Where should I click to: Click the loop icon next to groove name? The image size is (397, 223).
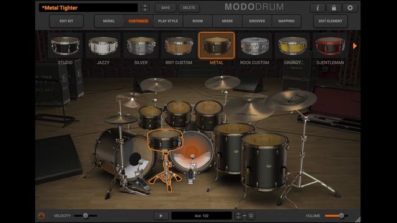pos(251,216)
